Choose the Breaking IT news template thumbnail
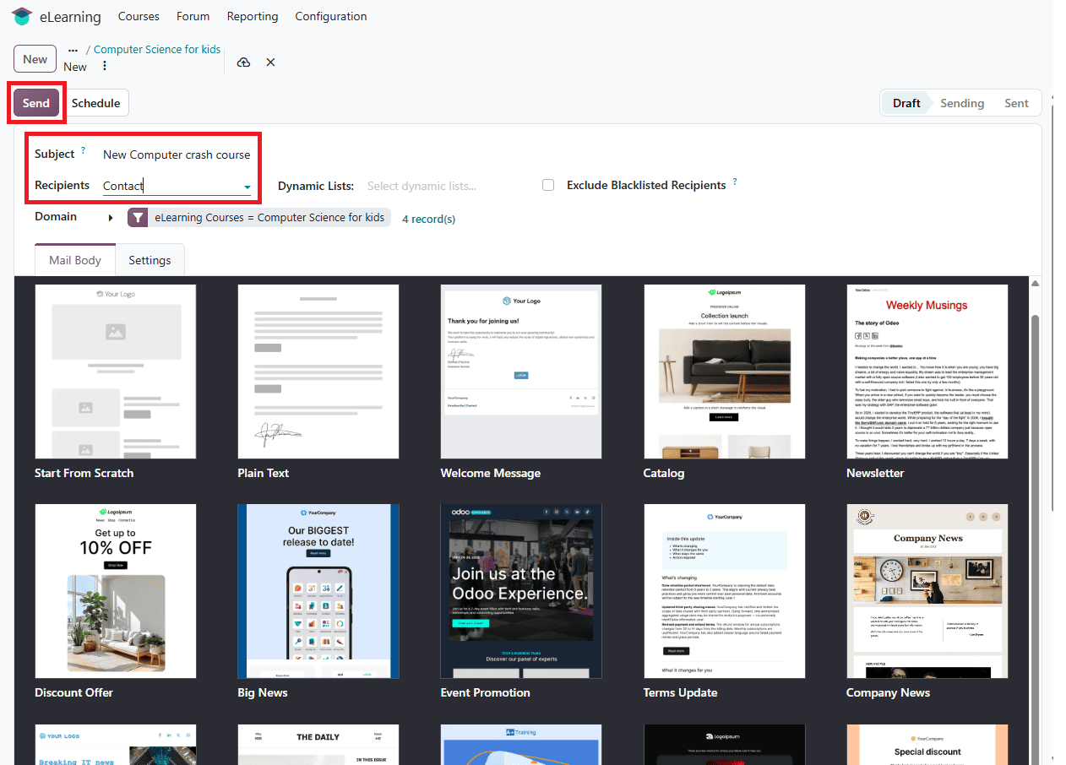Viewport: 1066px width, 765px height. click(x=116, y=745)
